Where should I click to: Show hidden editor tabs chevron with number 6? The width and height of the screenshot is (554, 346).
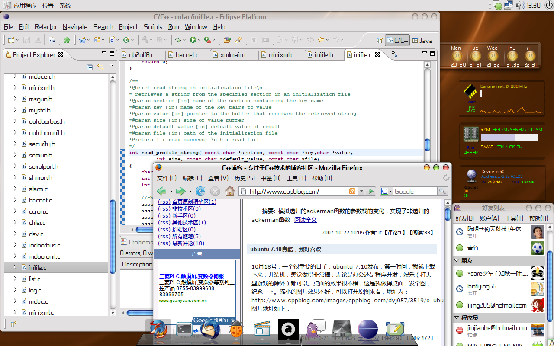[394, 54]
